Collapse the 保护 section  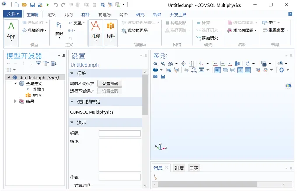tap(72, 73)
